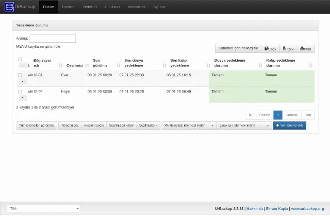Visit www.urbackup.org link
The height and width of the screenshot is (216, 330).
point(307,209)
